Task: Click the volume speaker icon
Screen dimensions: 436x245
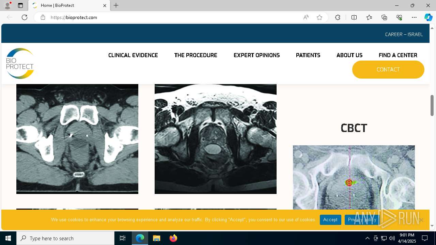Action: [x=392, y=238]
